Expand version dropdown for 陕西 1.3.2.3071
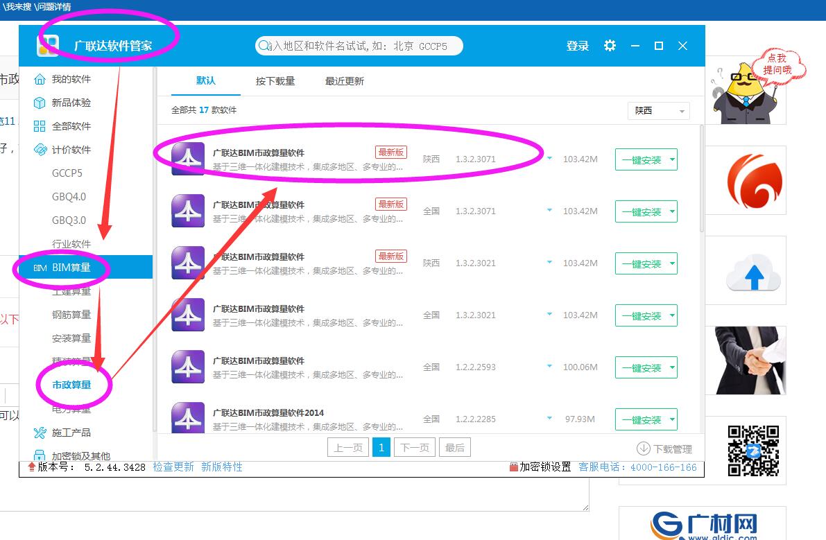This screenshot has width=826, height=540. [549, 159]
